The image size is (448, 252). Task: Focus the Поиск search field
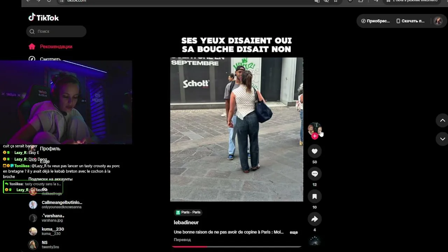pyautogui.click(x=56, y=31)
